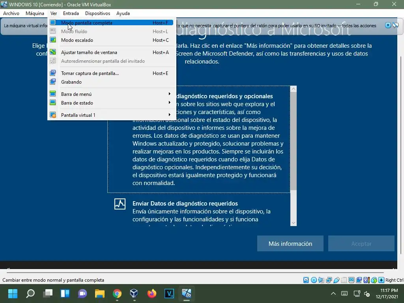Dismiss the mouse integration notification with X icon

pyautogui.click(x=388, y=25)
